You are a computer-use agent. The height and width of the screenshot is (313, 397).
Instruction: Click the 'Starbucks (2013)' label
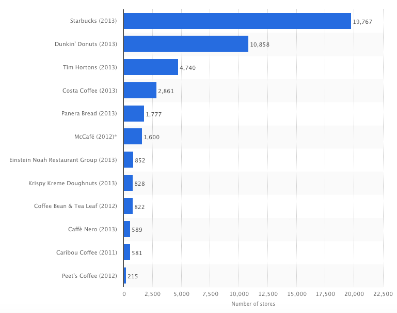coord(93,21)
